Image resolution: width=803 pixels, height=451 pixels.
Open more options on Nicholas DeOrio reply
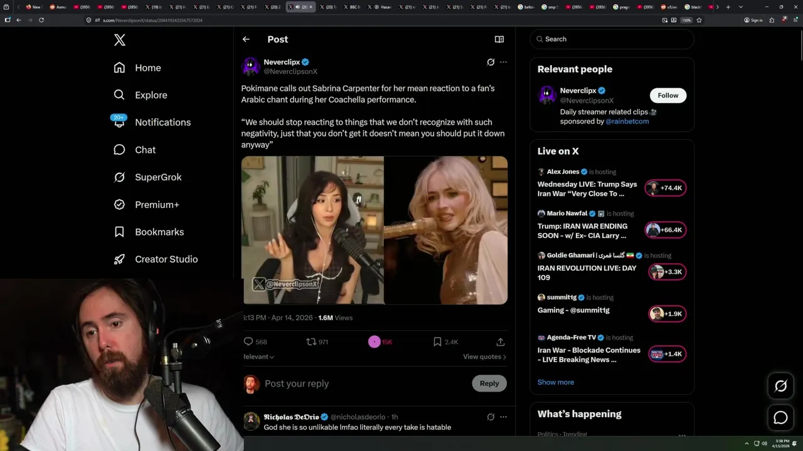[x=503, y=417]
